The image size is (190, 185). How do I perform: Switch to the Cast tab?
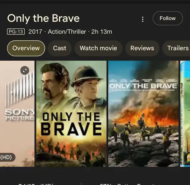pos(60,48)
